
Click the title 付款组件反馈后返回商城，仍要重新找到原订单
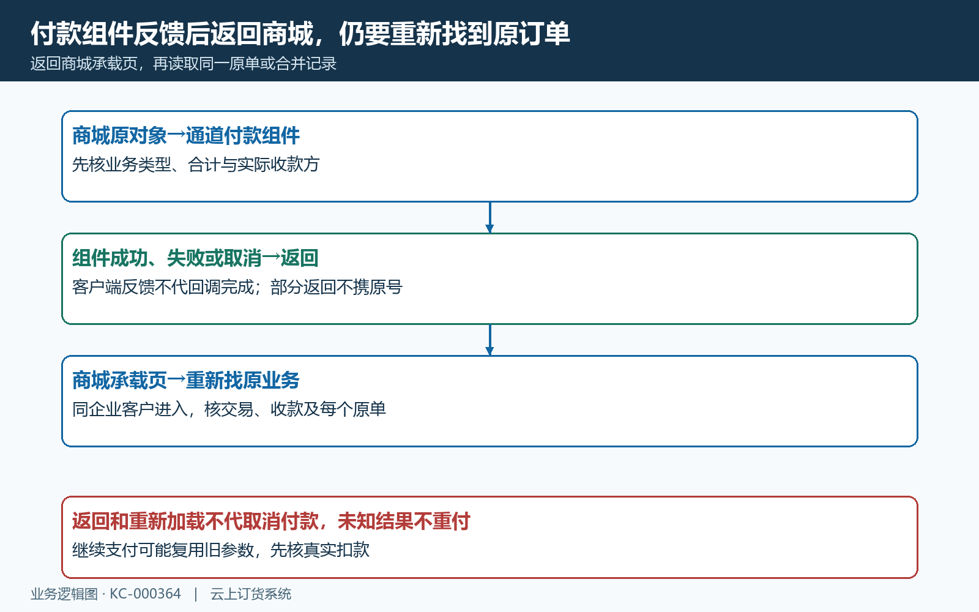point(300,34)
